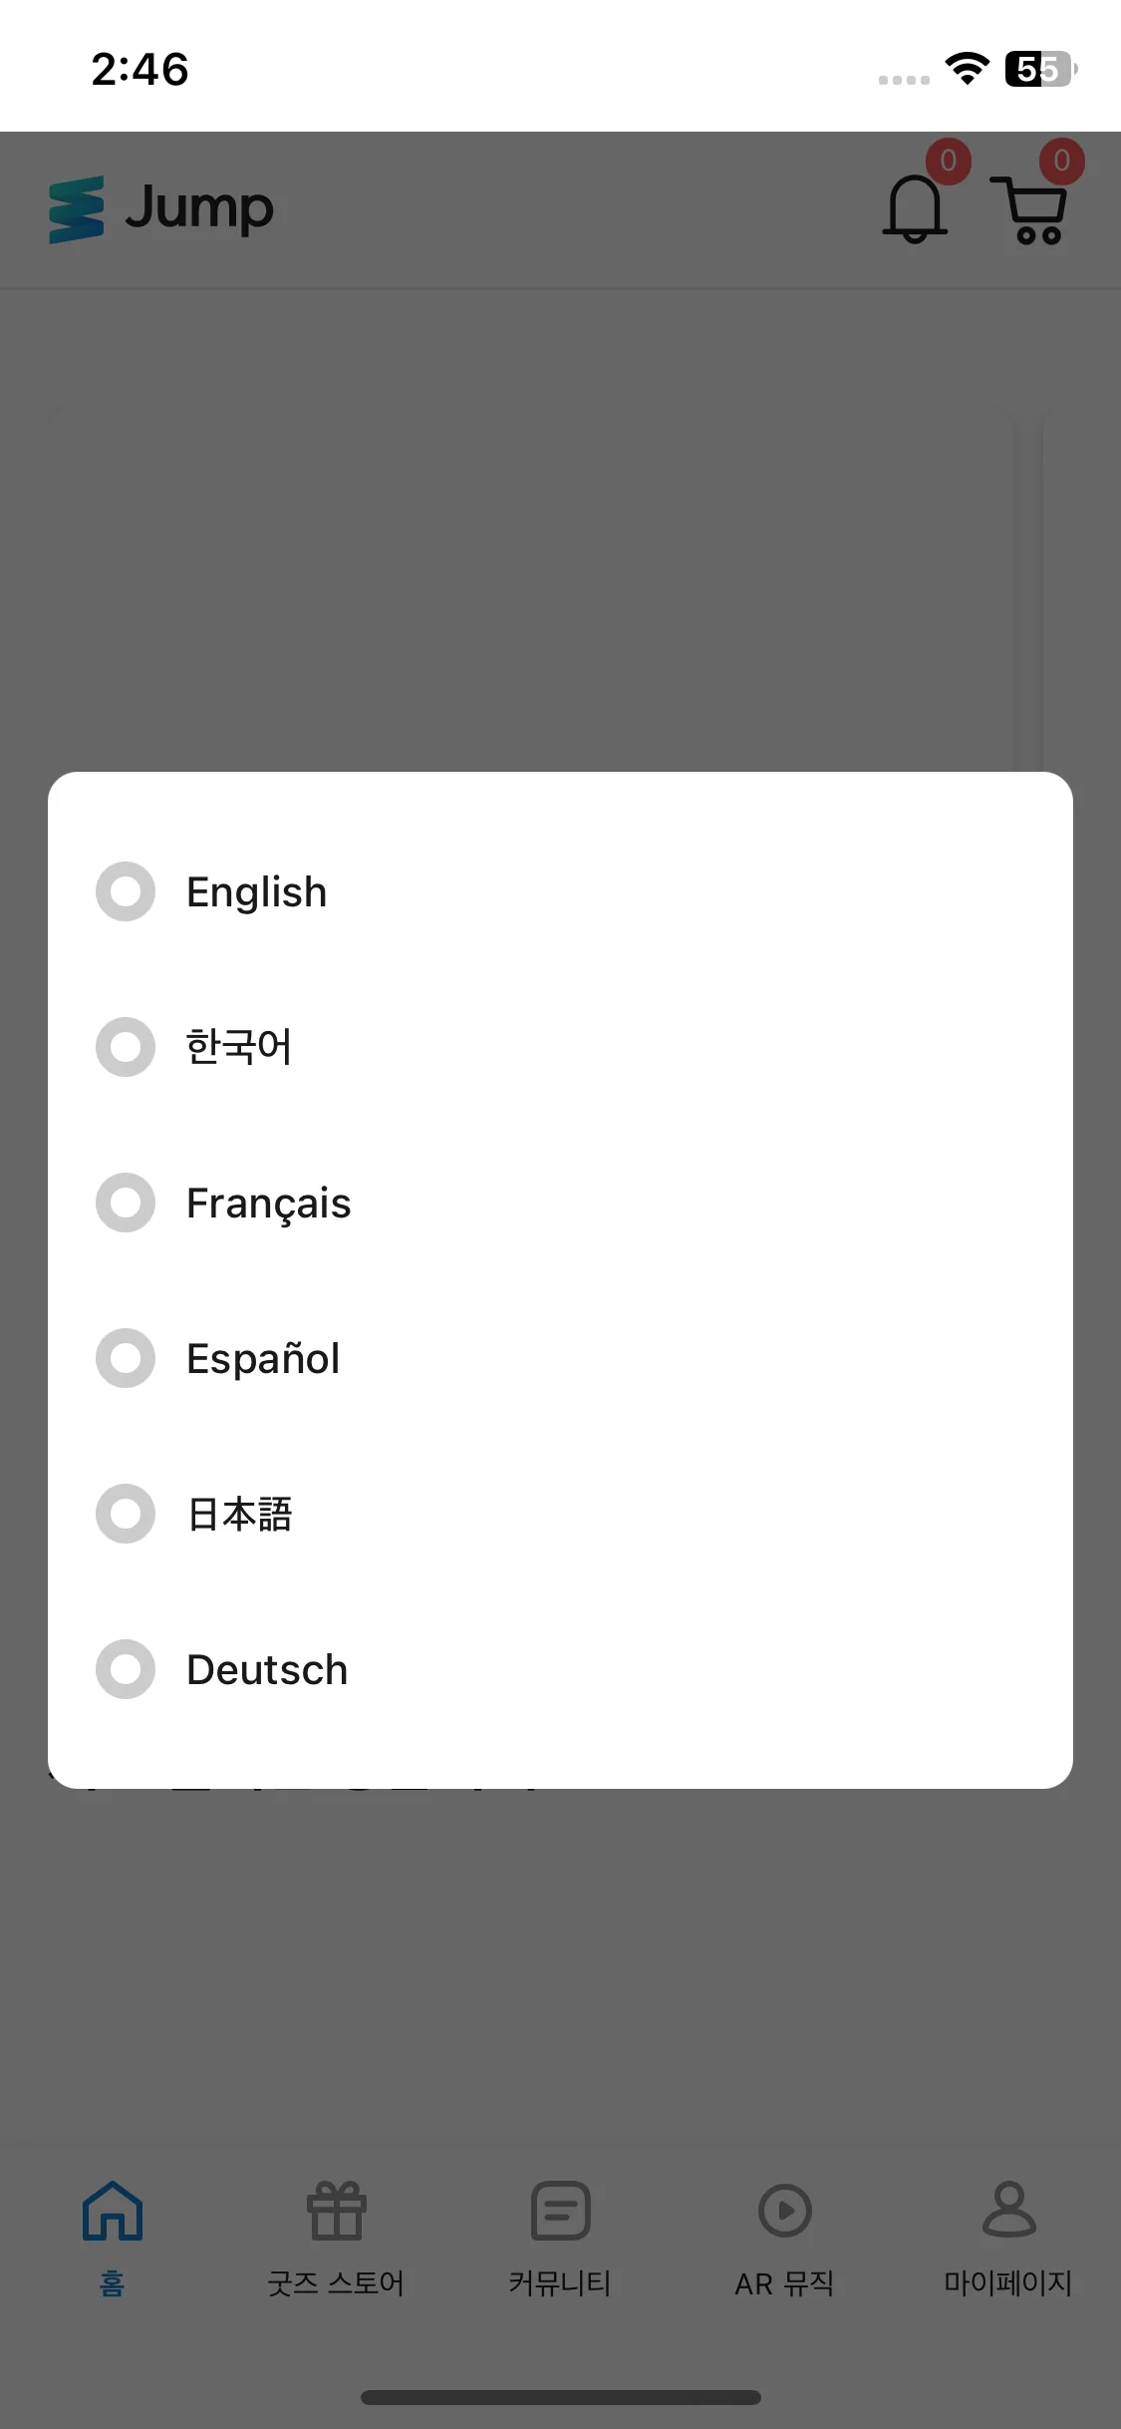
Task: Open the community chat icon
Action: coord(561,2210)
